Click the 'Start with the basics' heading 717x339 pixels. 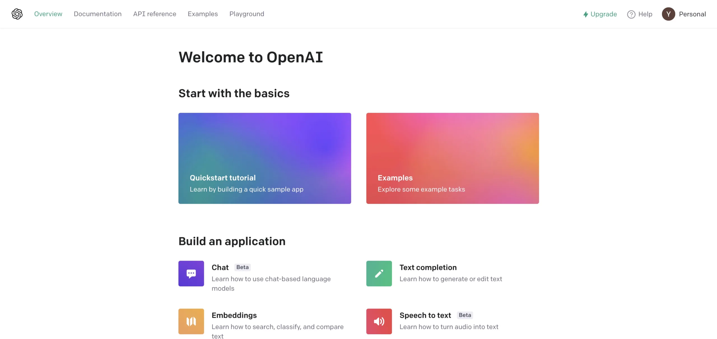pos(234,93)
